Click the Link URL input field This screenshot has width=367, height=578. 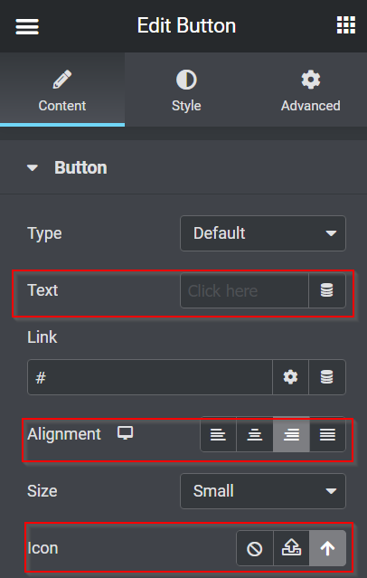tap(150, 377)
